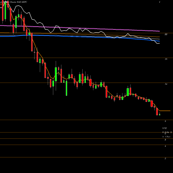Click the tall green candle with lowest wick
Image resolution: width=173 pixels, height=173 pixels.
coord(66,88)
